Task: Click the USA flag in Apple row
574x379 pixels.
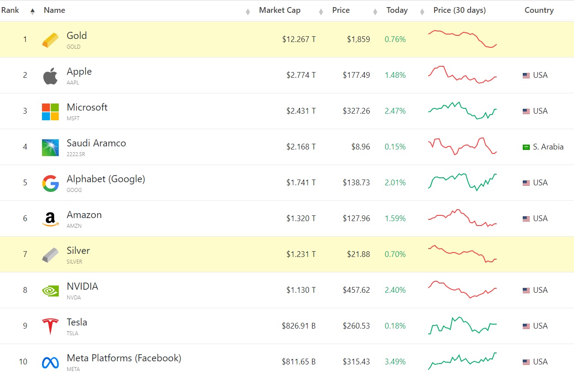Action: tap(526, 76)
